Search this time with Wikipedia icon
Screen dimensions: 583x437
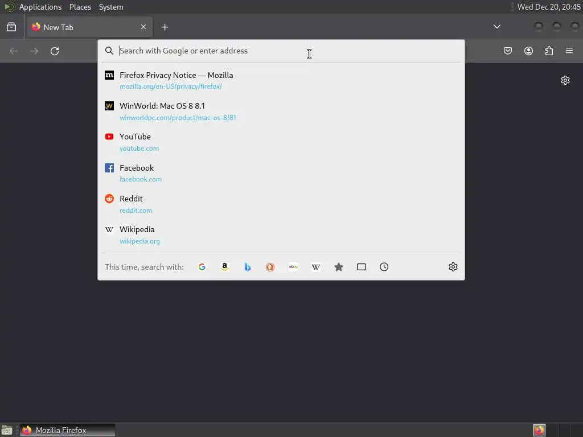pos(315,267)
